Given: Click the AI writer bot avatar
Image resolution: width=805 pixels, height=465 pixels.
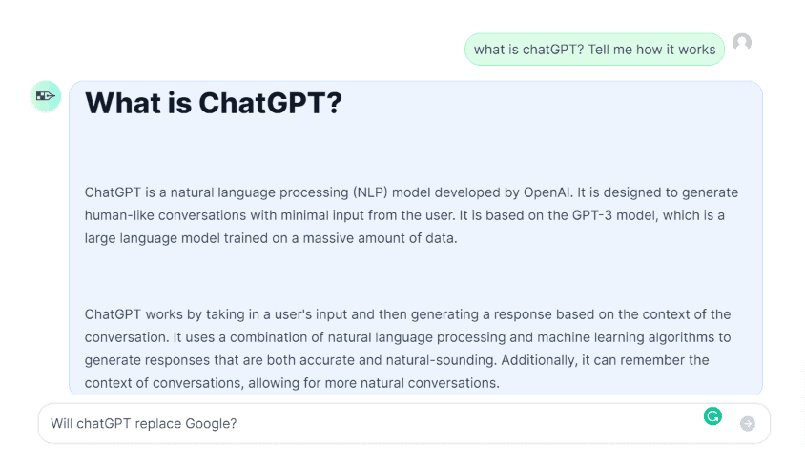Looking at the screenshot, I should click(46, 96).
